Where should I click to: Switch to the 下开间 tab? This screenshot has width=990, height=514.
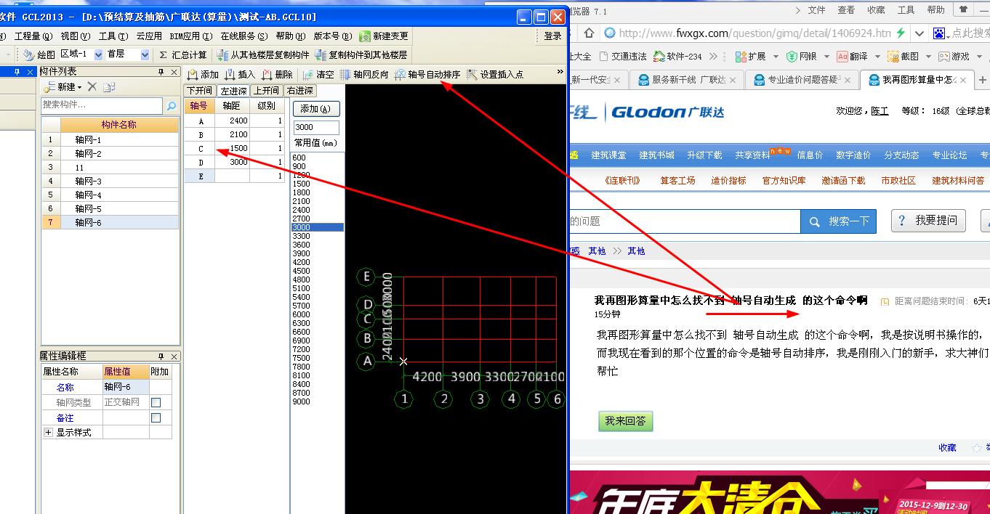200,91
